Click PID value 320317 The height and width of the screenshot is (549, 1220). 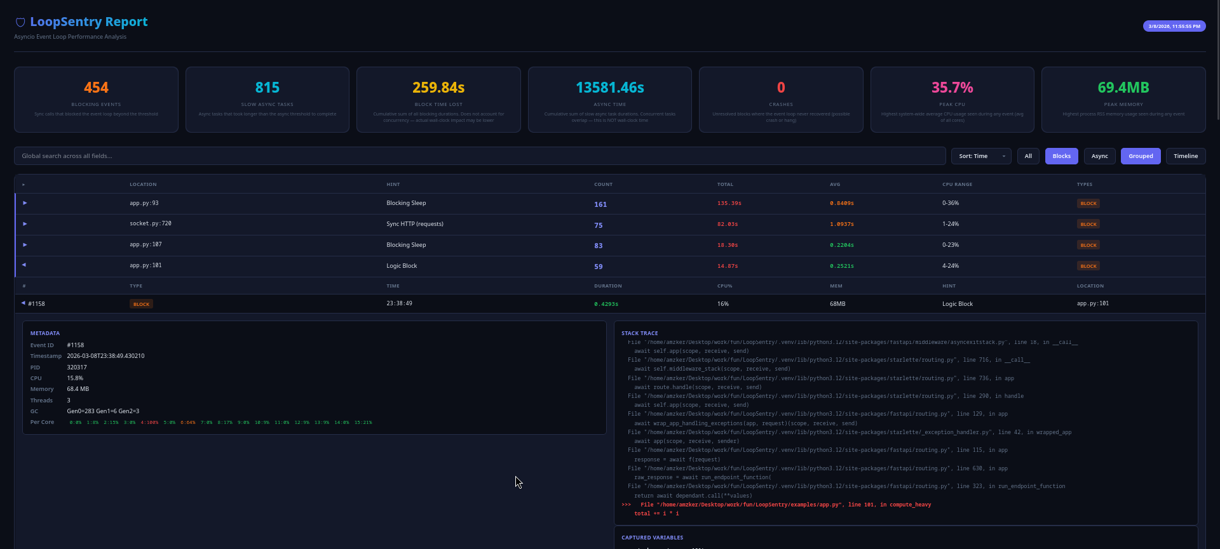click(77, 367)
